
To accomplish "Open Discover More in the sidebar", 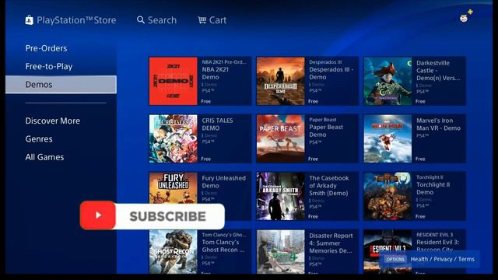I will tap(53, 121).
